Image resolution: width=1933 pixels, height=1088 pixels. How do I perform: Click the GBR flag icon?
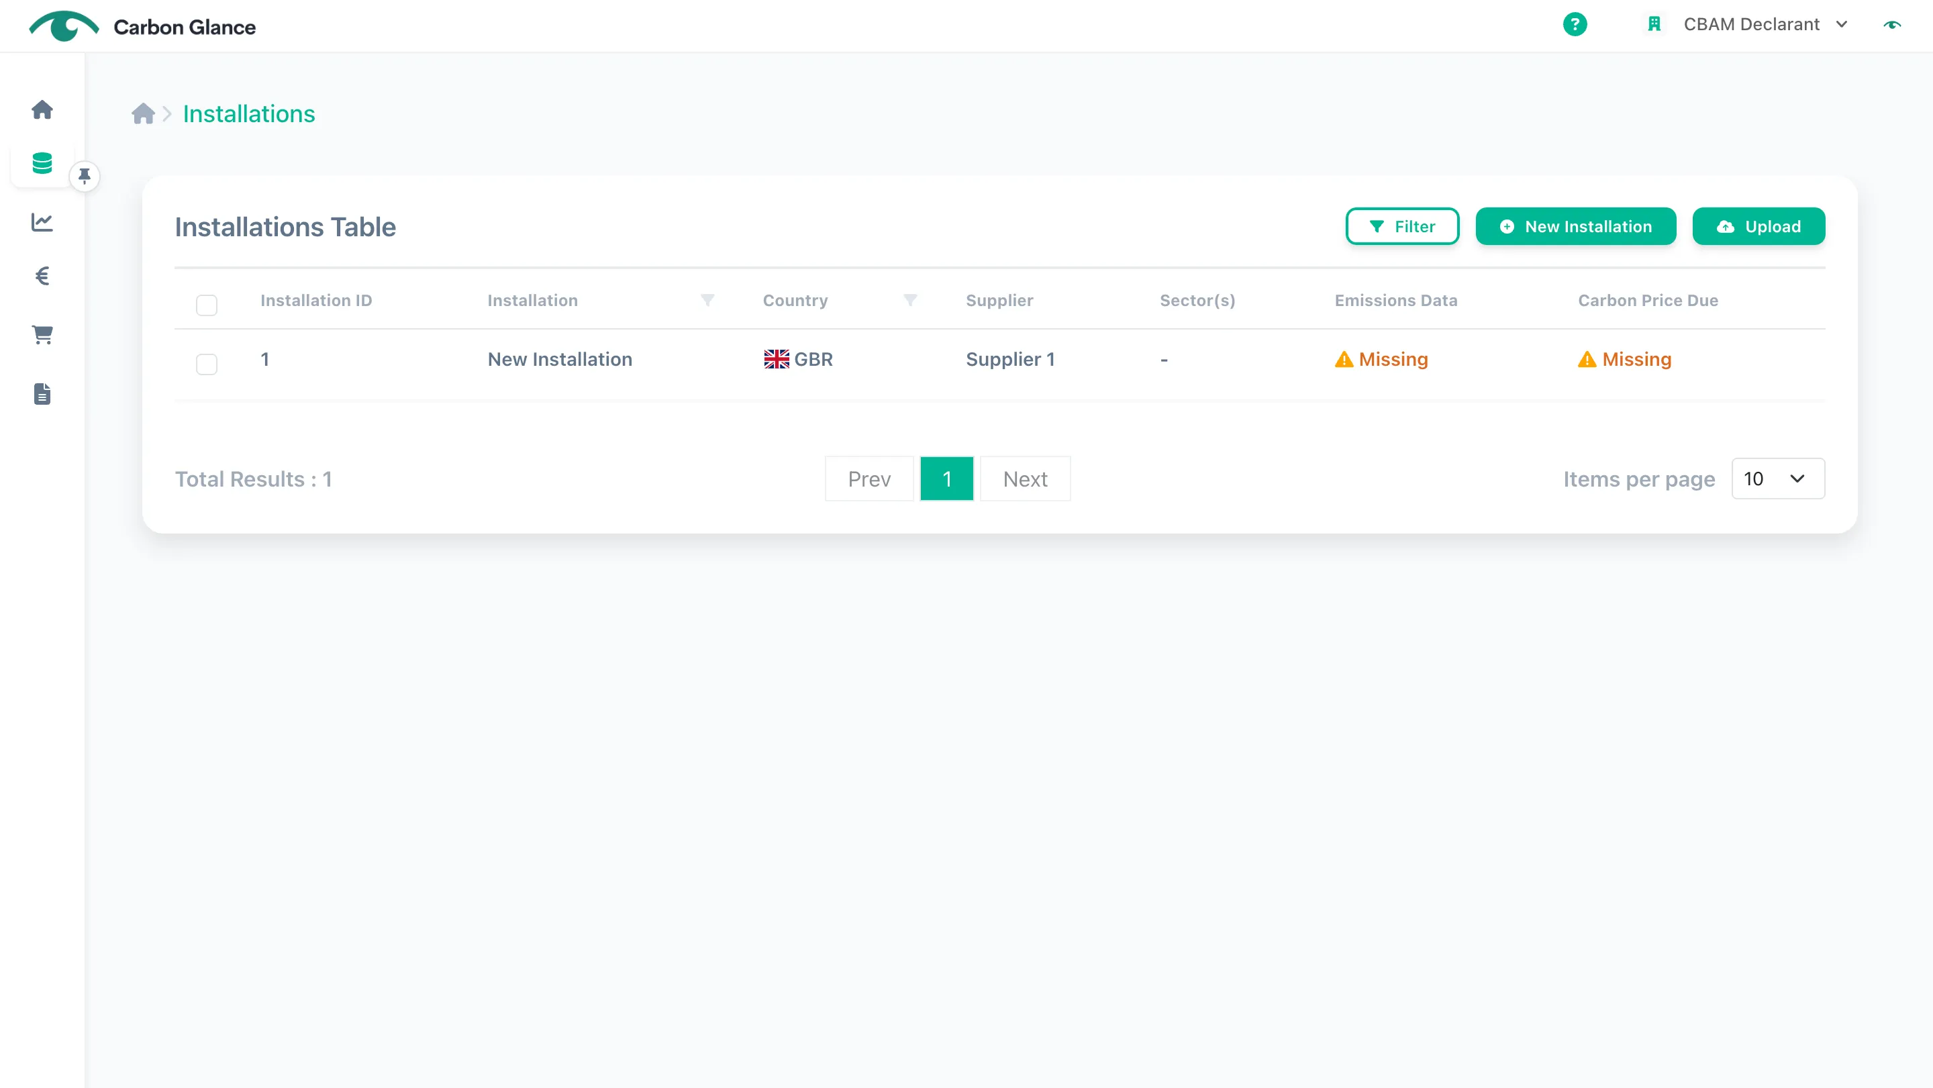point(777,359)
